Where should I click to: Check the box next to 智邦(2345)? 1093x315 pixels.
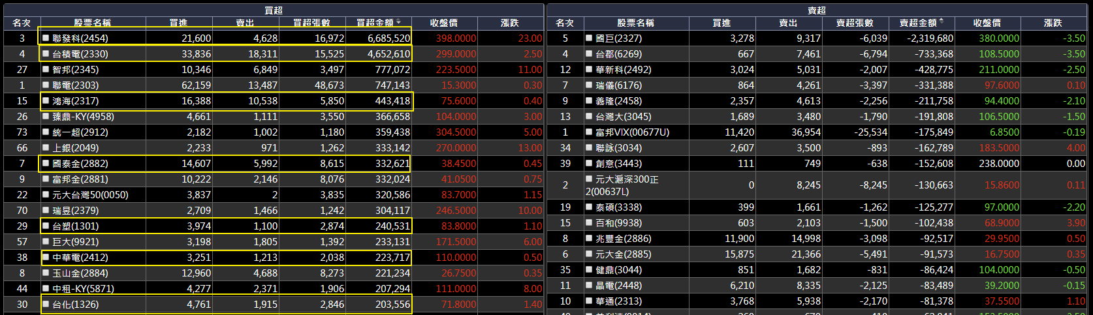(x=46, y=69)
